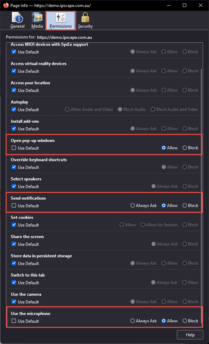Uncheck Use Default for Use the camera
The height and width of the screenshot is (344, 209).
click(14, 302)
